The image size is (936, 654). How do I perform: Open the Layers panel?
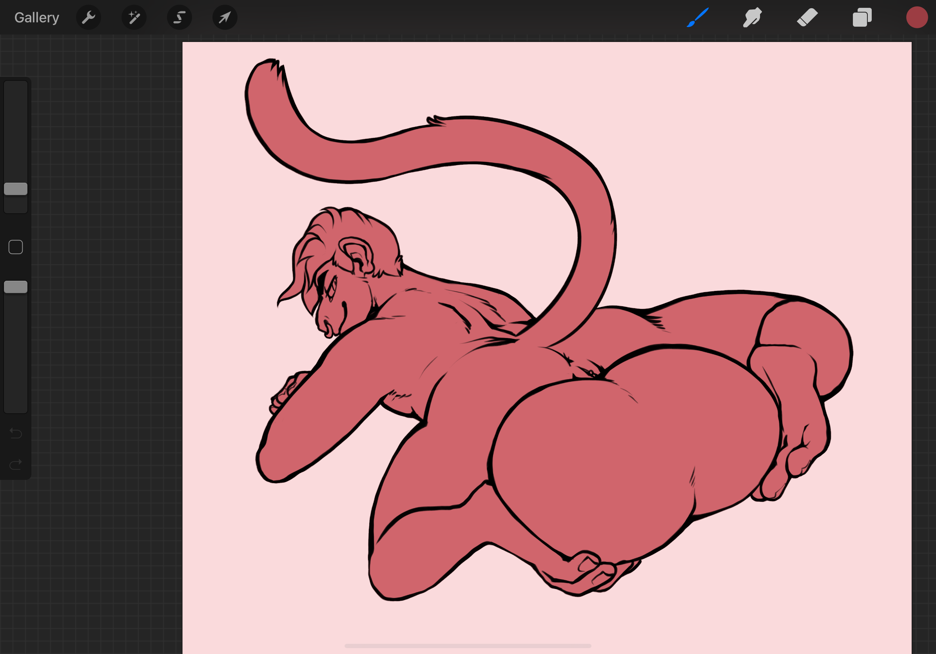click(862, 18)
